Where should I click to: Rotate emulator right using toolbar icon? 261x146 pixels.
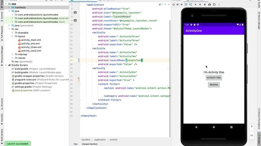click(x=190, y=4)
